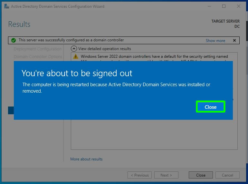The width and height of the screenshot is (248, 184).
Task: Select Domain Controller Options step
Action: click(38, 57)
